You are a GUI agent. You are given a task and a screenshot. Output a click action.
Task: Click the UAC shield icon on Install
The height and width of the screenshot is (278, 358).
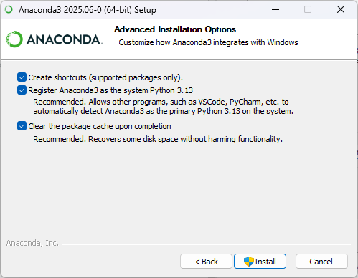pos(249,262)
